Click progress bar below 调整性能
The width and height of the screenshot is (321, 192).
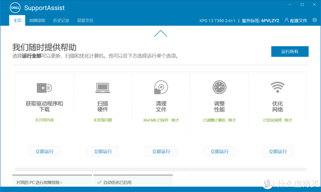219,169
